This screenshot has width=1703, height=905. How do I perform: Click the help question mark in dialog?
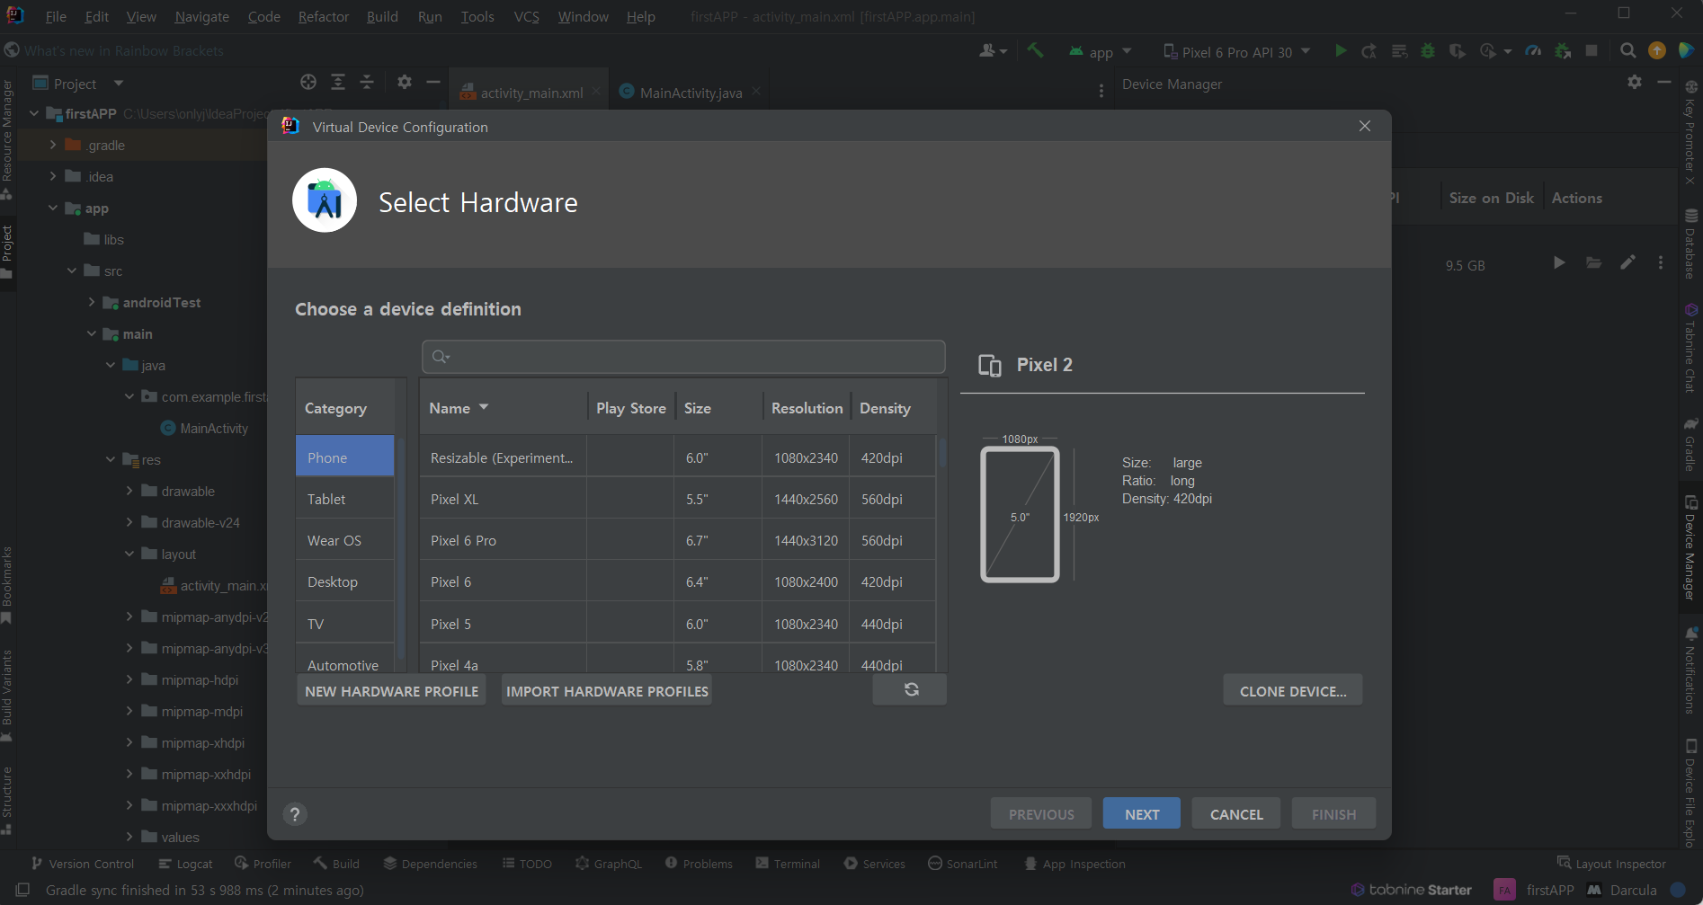(295, 814)
